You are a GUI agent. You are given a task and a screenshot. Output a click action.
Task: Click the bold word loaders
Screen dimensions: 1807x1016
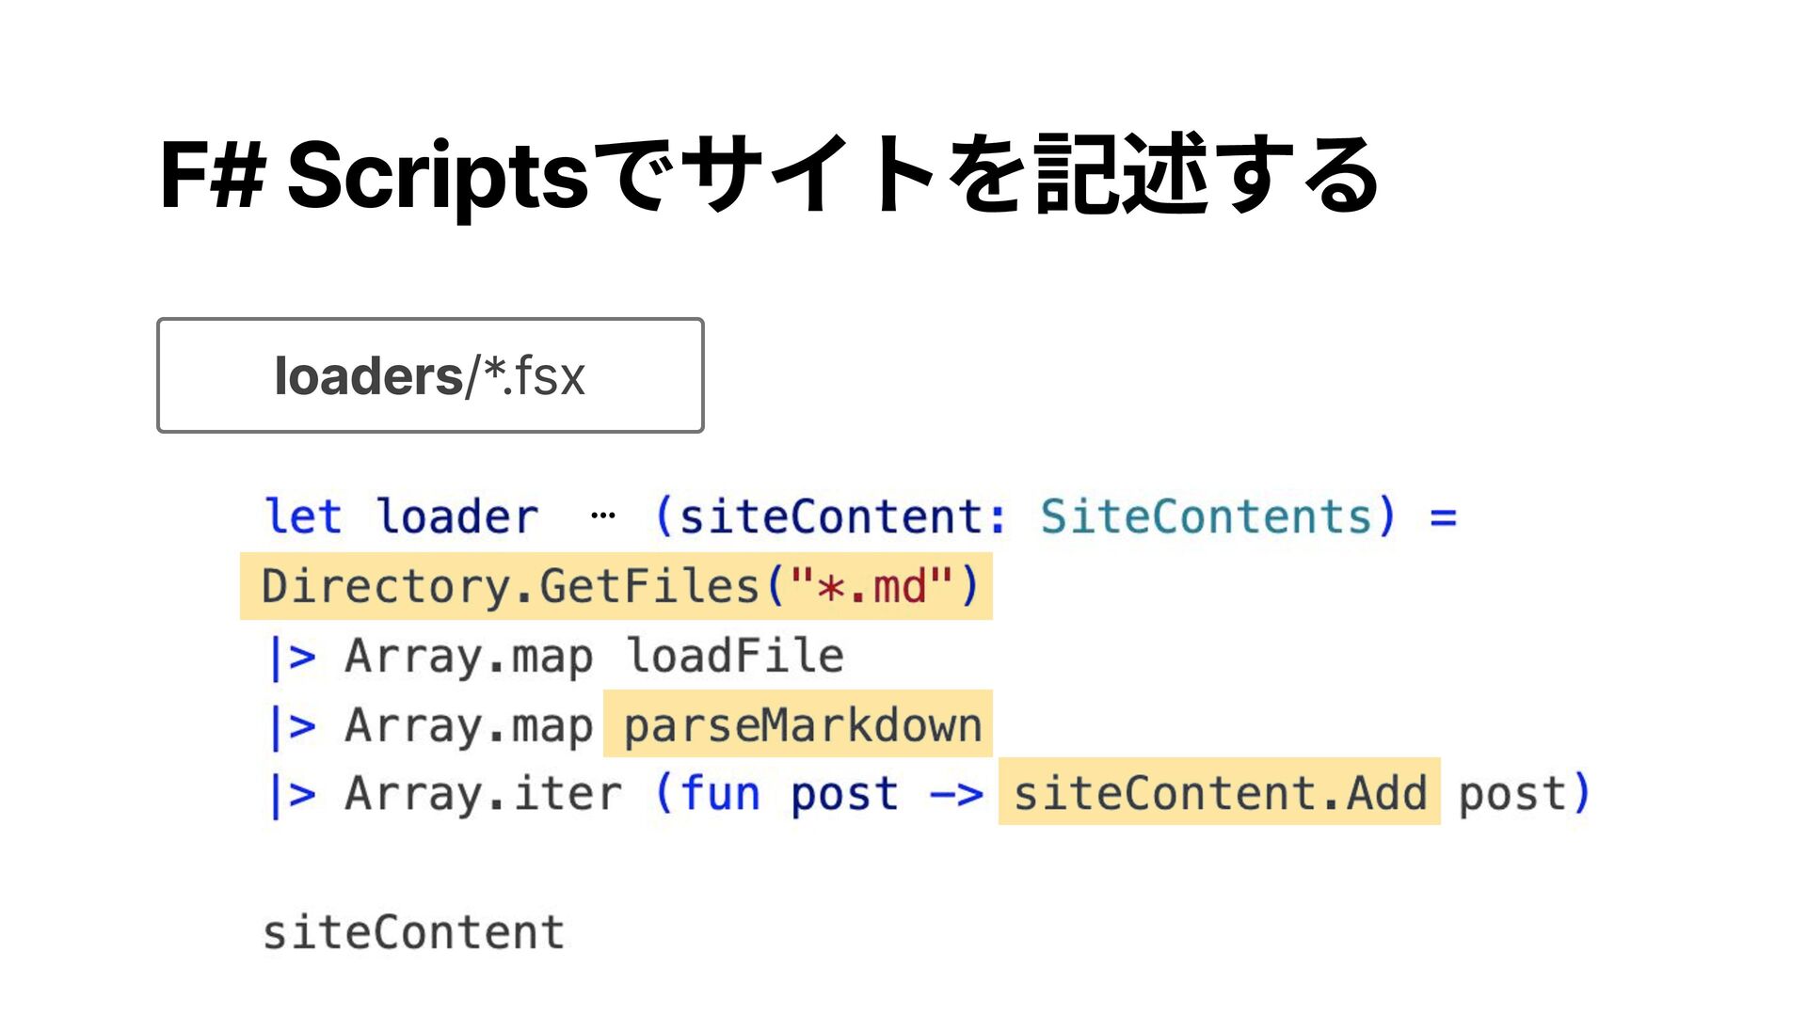coord(368,375)
